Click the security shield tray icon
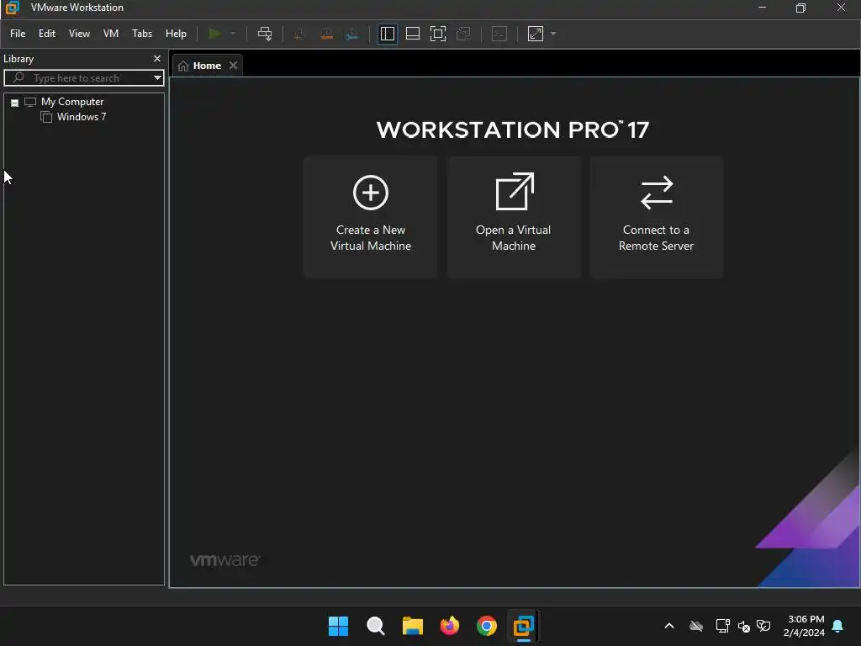 pyautogui.click(x=763, y=626)
